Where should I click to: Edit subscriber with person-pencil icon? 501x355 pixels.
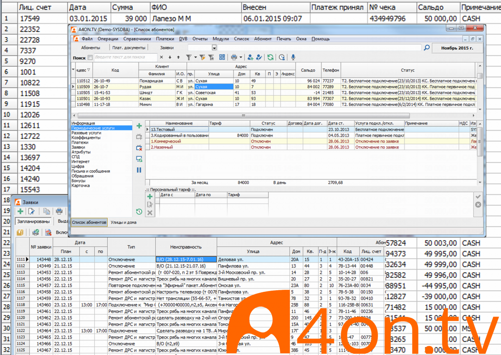pyautogui.click(x=259, y=57)
